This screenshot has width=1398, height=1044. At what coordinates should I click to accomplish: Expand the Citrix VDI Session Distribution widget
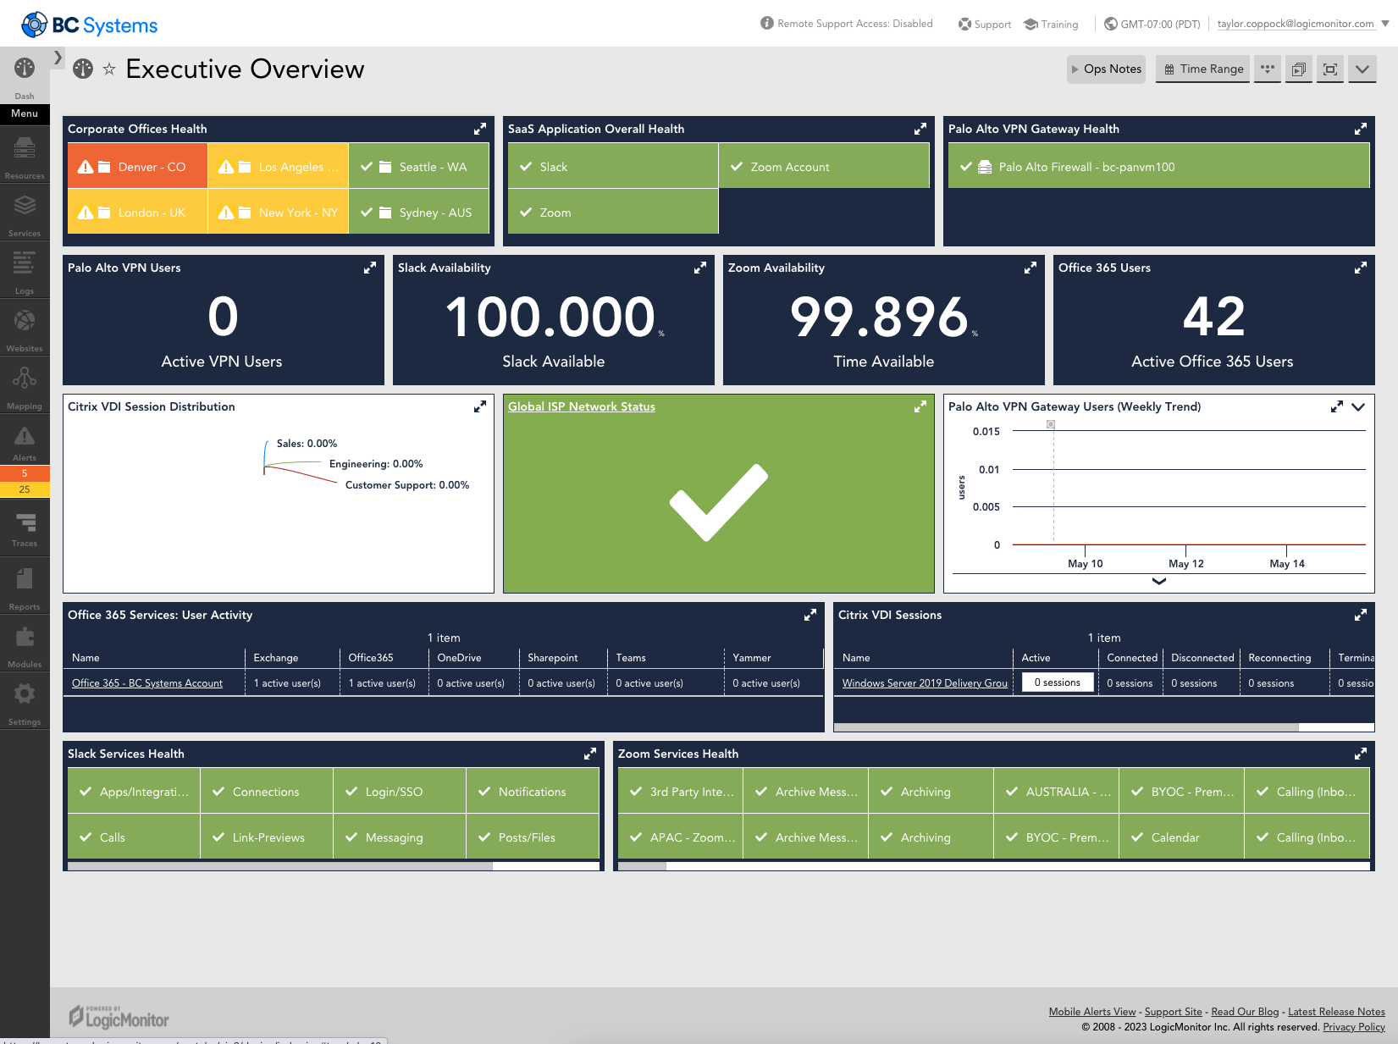pos(480,406)
